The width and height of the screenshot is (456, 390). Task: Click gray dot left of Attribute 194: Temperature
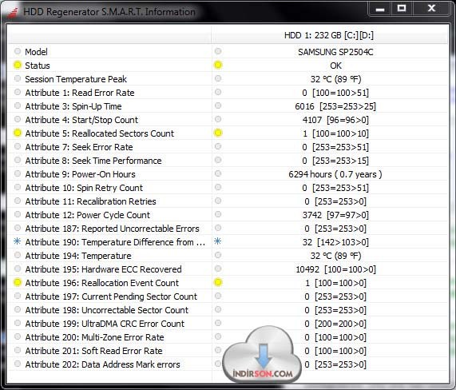pos(18,255)
